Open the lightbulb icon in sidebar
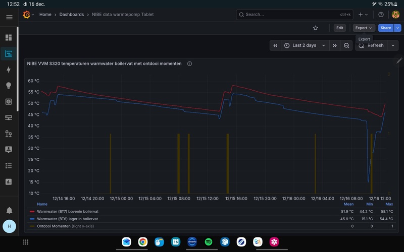404x252 pixels. pos(9,86)
